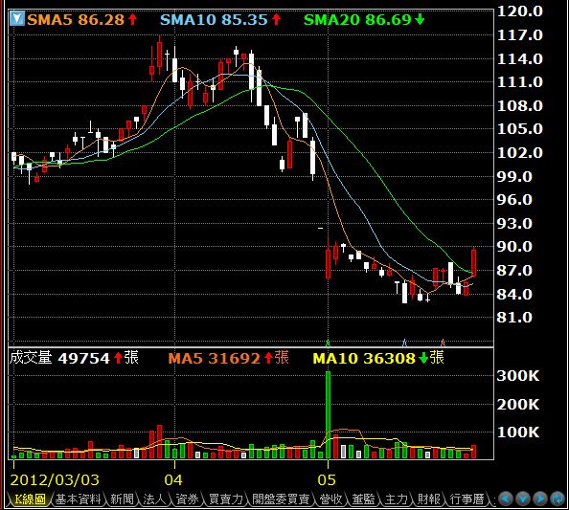Open the moving average dropdown arrow beside SMA5
The height and width of the screenshot is (510, 569).
(17, 18)
